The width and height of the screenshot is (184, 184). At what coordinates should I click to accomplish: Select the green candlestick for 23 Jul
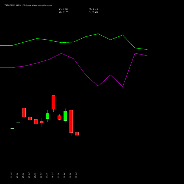[47, 116]
